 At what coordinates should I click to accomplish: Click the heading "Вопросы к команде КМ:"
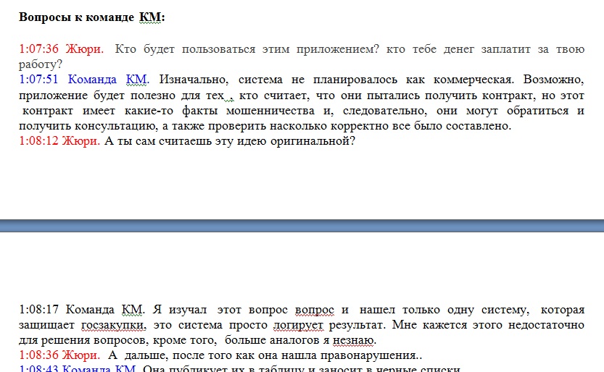click(x=91, y=17)
